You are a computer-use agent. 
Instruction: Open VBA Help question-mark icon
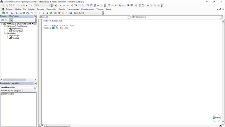pos(71,13)
